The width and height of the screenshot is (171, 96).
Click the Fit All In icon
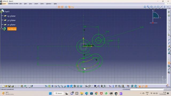point(49,86)
